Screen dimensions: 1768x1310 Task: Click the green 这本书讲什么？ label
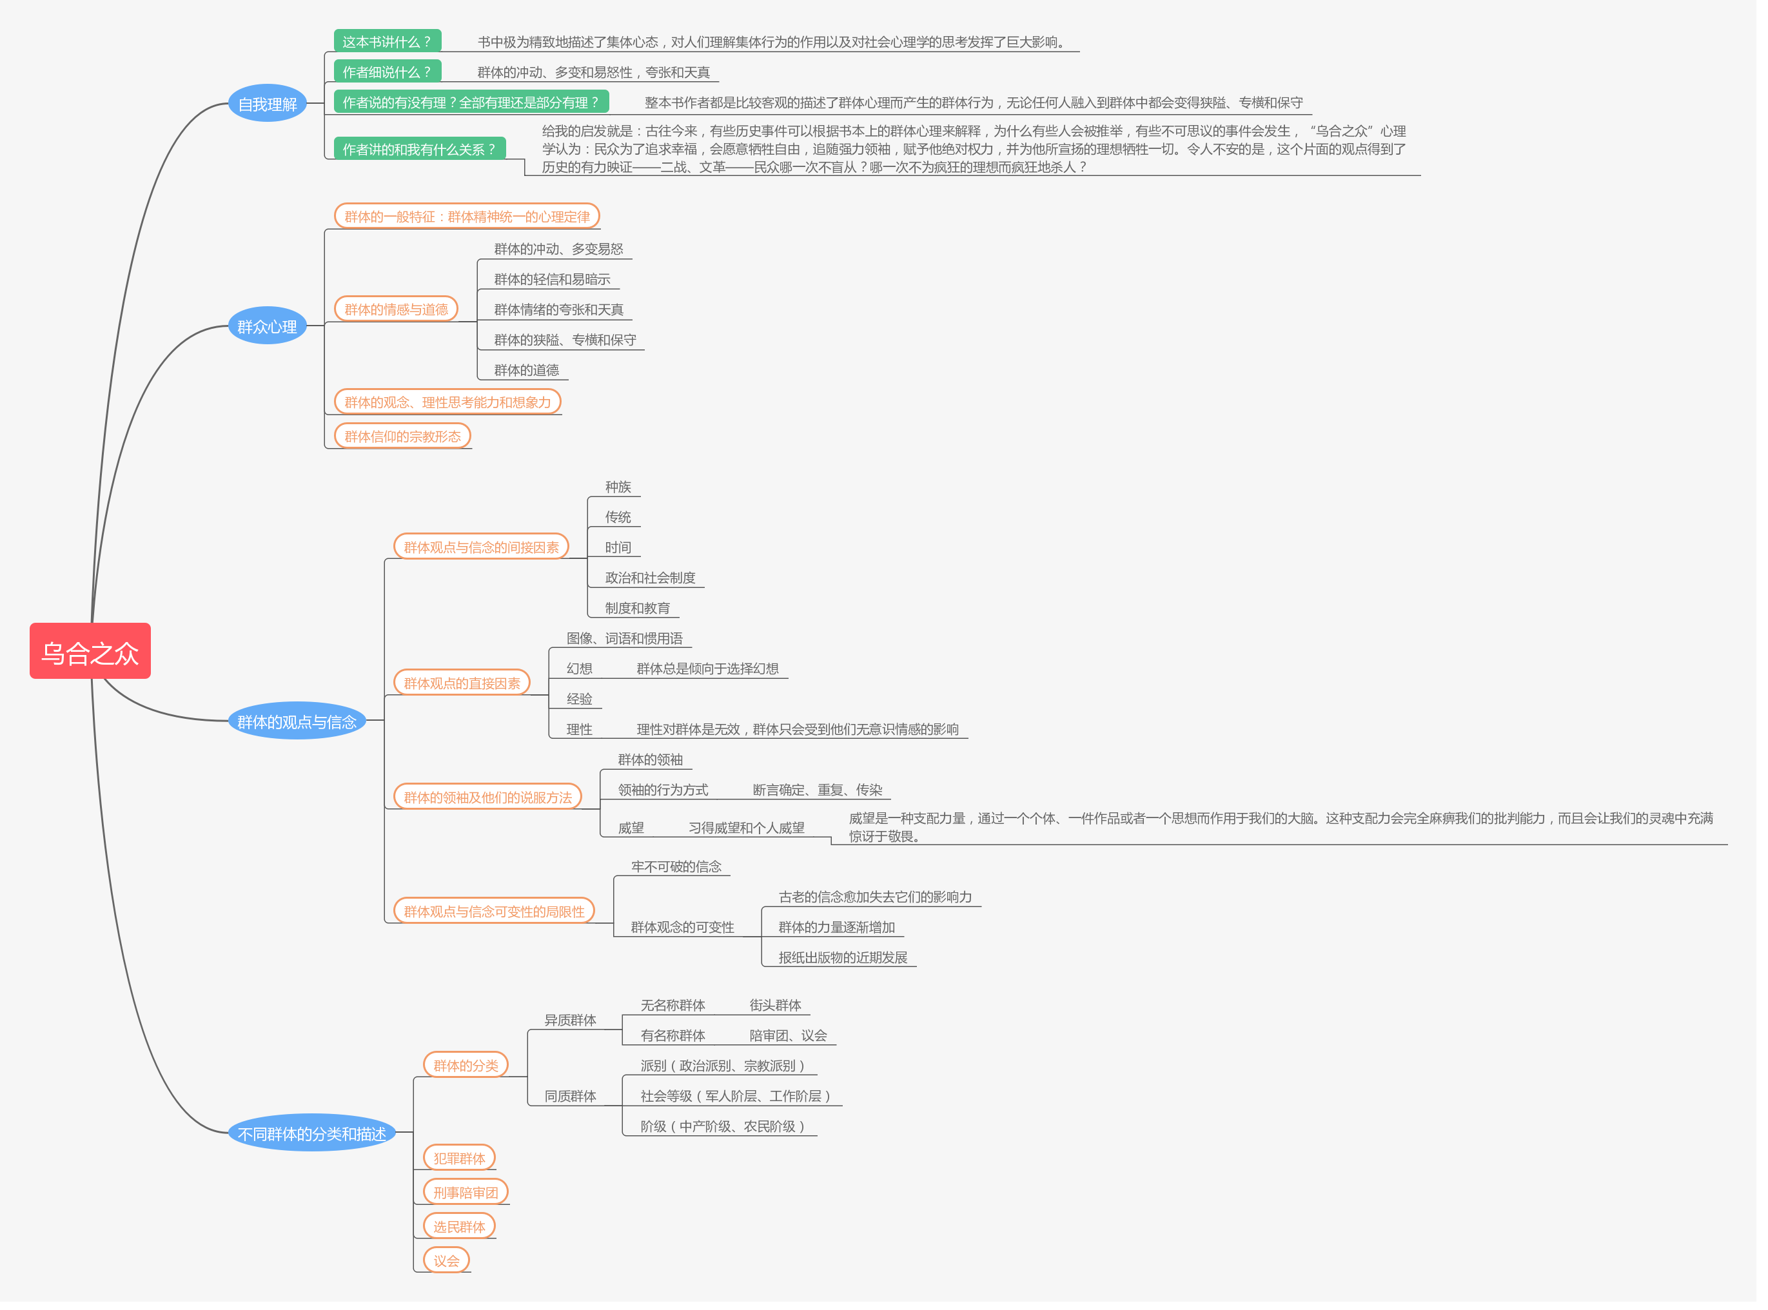[x=387, y=41]
